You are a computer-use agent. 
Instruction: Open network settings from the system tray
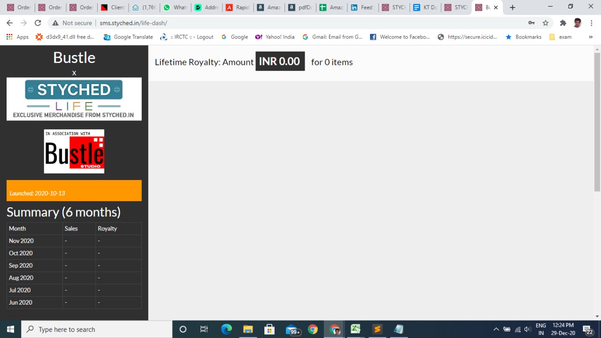click(x=518, y=329)
